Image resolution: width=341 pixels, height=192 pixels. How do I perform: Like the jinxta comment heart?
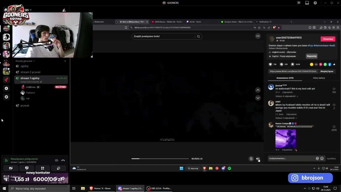(334, 89)
